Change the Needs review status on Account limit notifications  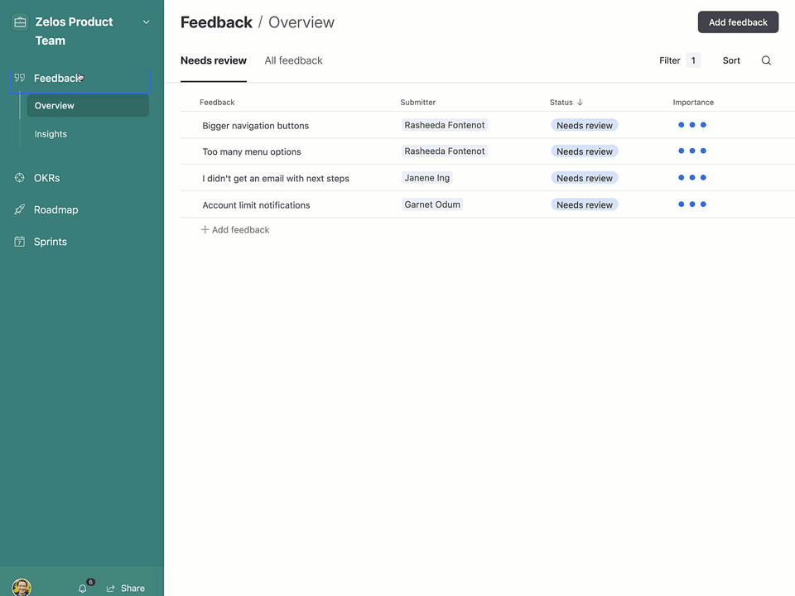coord(585,204)
